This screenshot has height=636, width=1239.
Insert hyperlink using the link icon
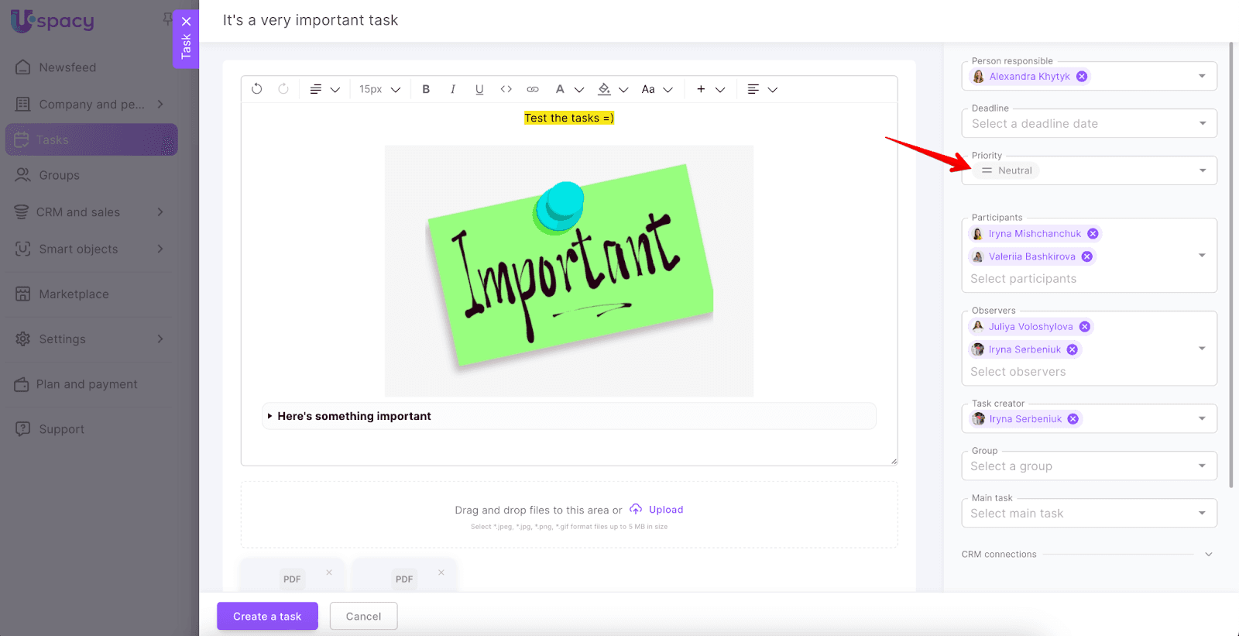click(x=533, y=89)
